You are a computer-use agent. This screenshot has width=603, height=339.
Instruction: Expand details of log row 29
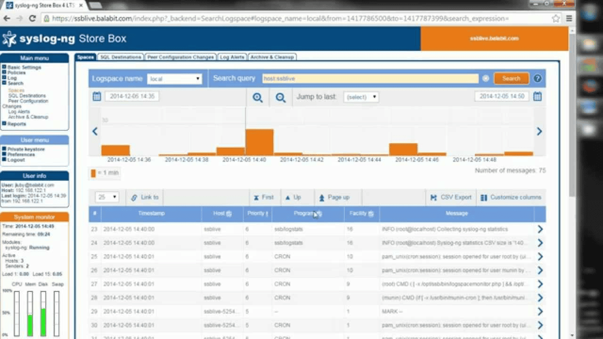coord(540,311)
